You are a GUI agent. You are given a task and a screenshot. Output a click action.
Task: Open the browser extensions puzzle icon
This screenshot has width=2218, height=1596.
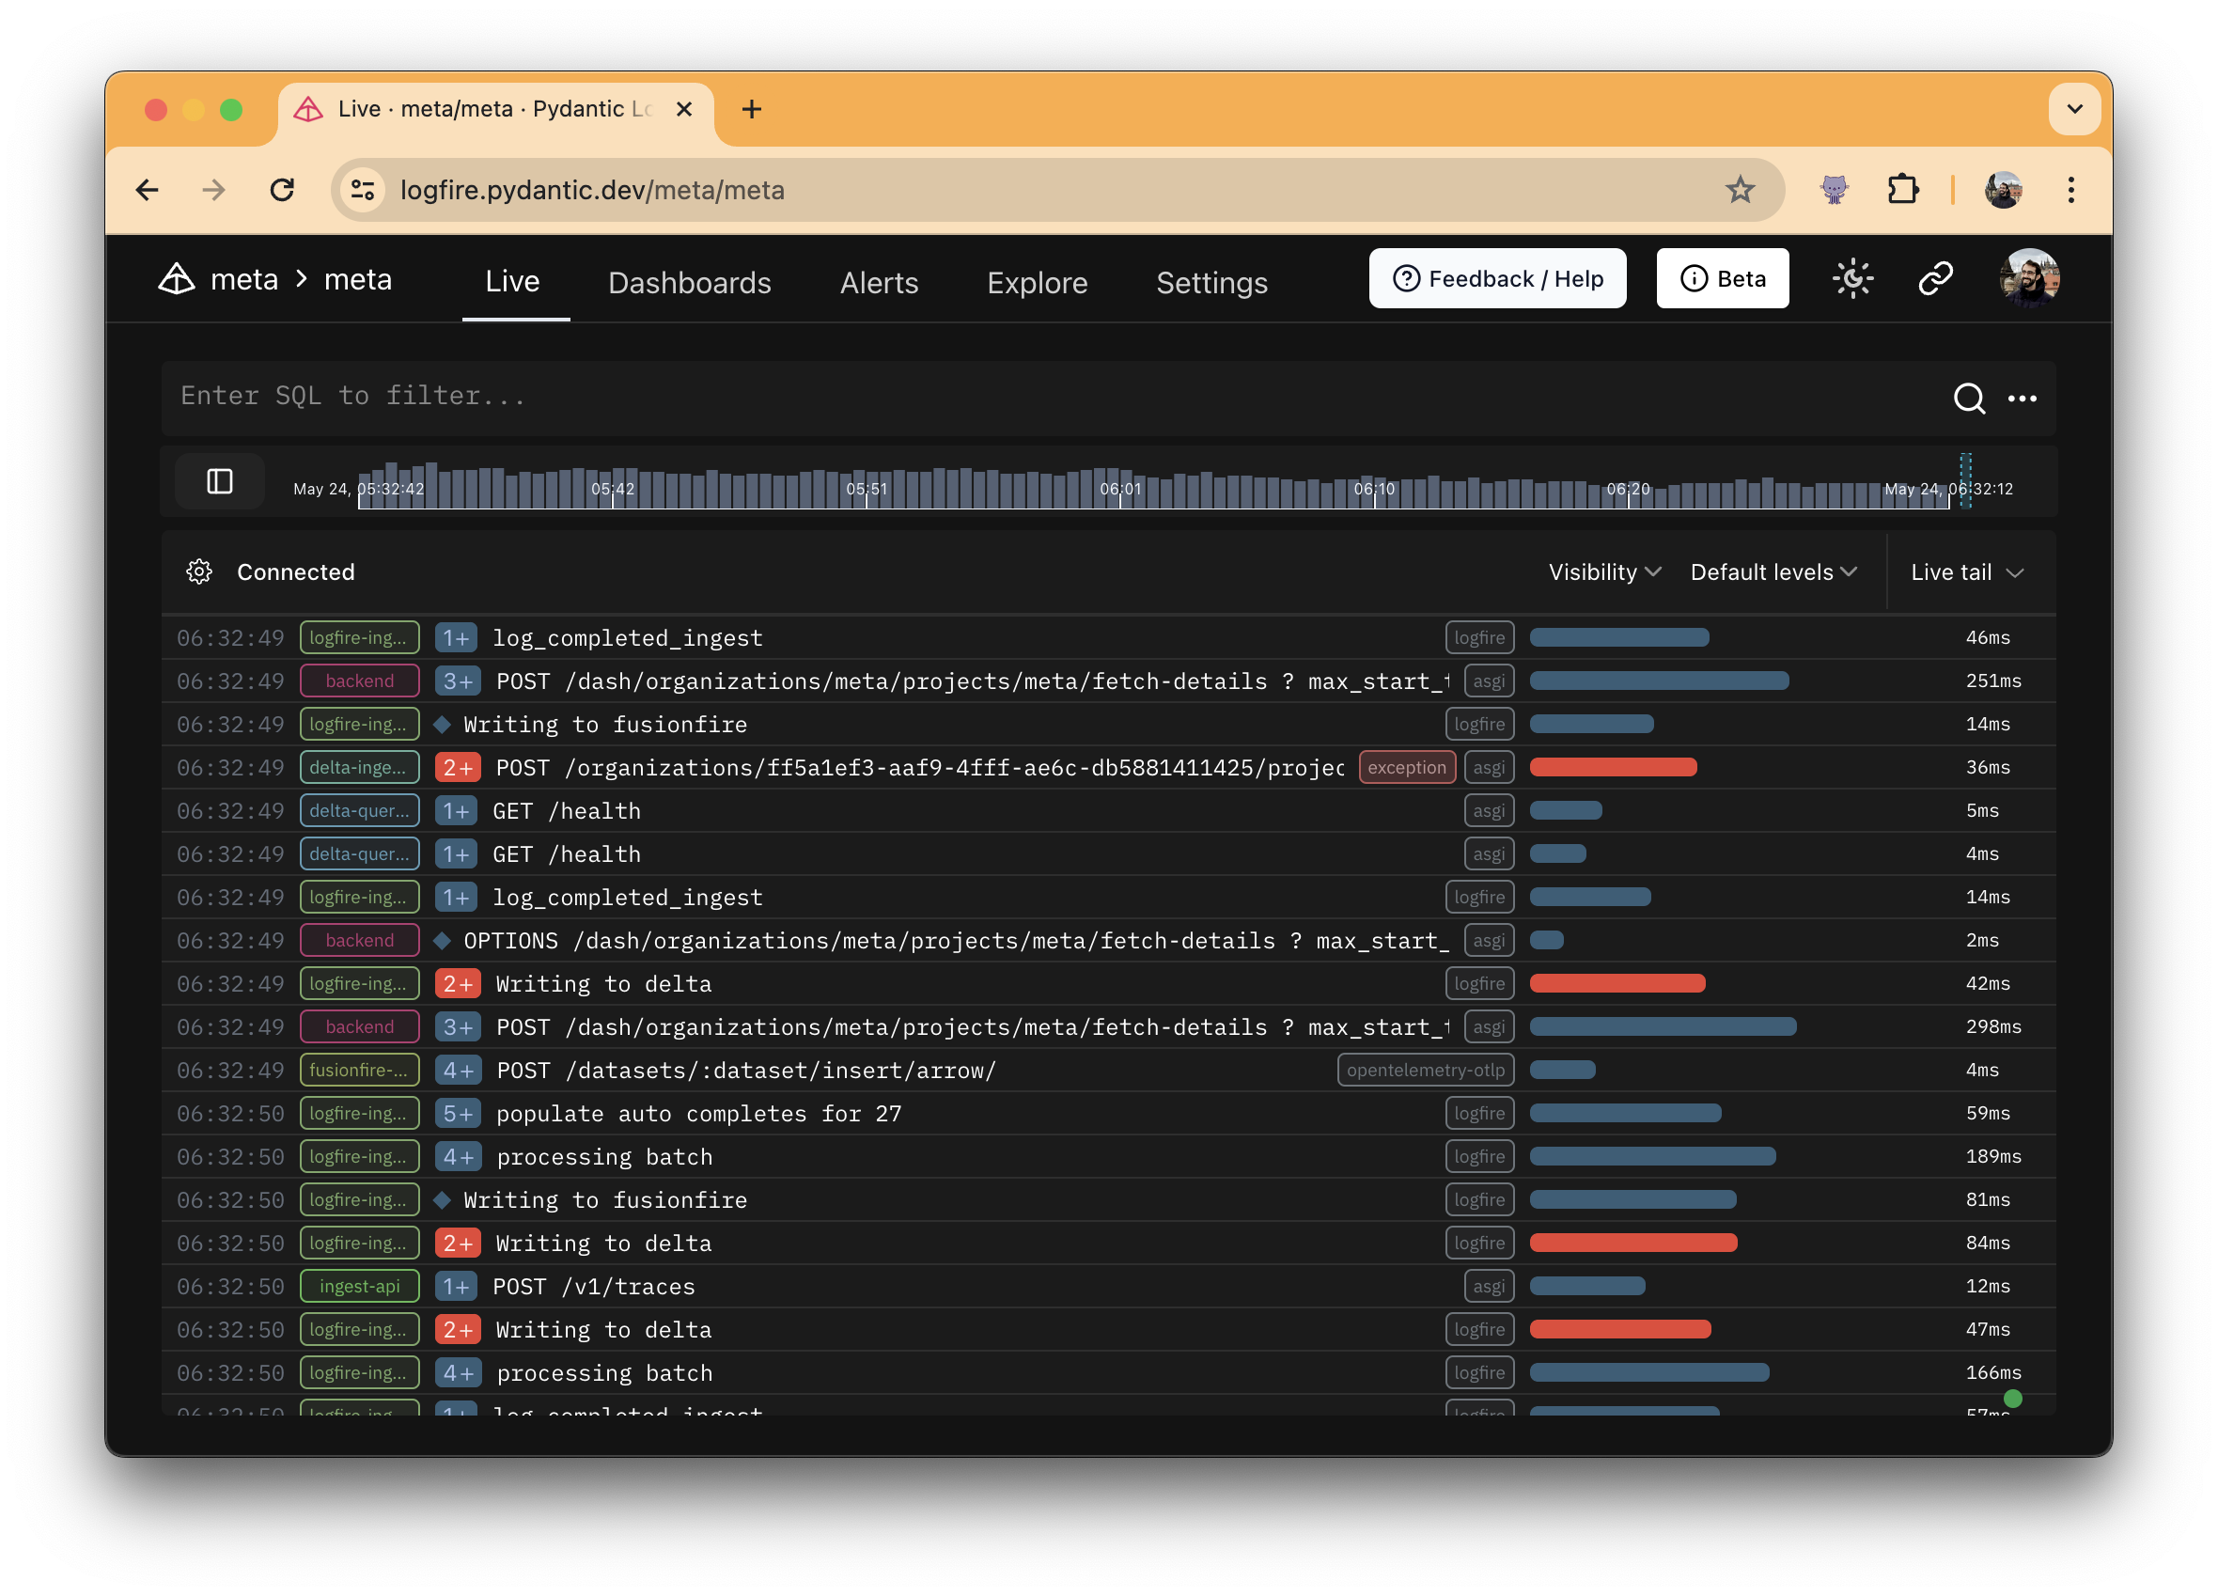[x=1902, y=190]
